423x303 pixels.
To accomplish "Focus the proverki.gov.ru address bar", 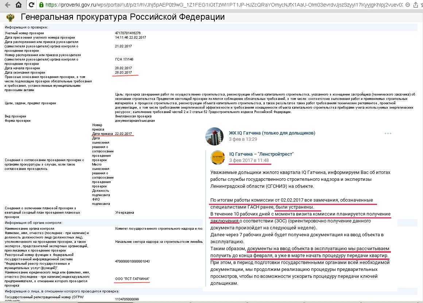I will (x=224, y=5).
